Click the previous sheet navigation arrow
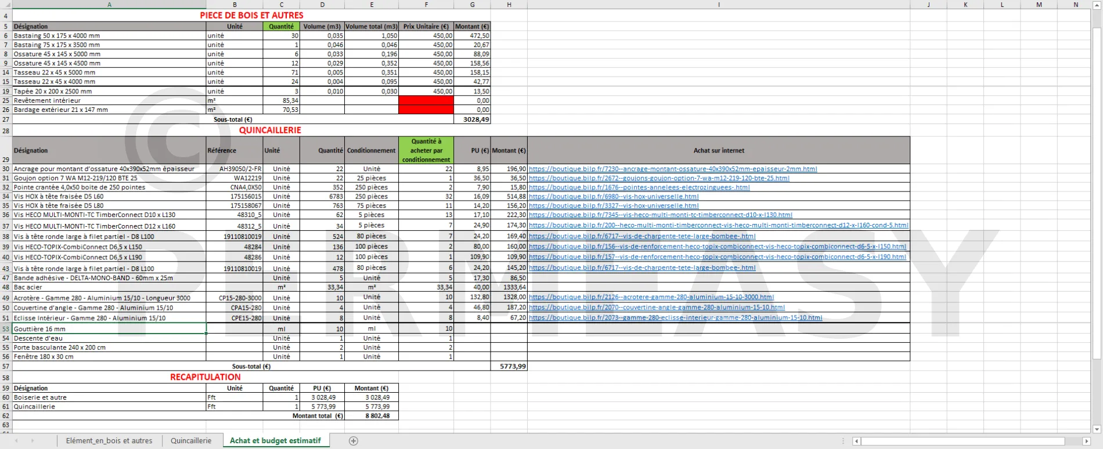1103x449 pixels. (16, 441)
